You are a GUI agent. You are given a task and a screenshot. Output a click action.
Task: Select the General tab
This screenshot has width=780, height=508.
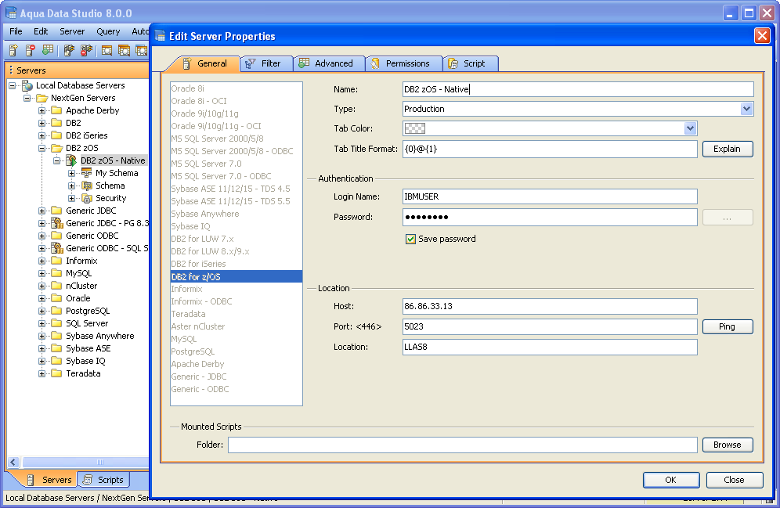pos(205,63)
